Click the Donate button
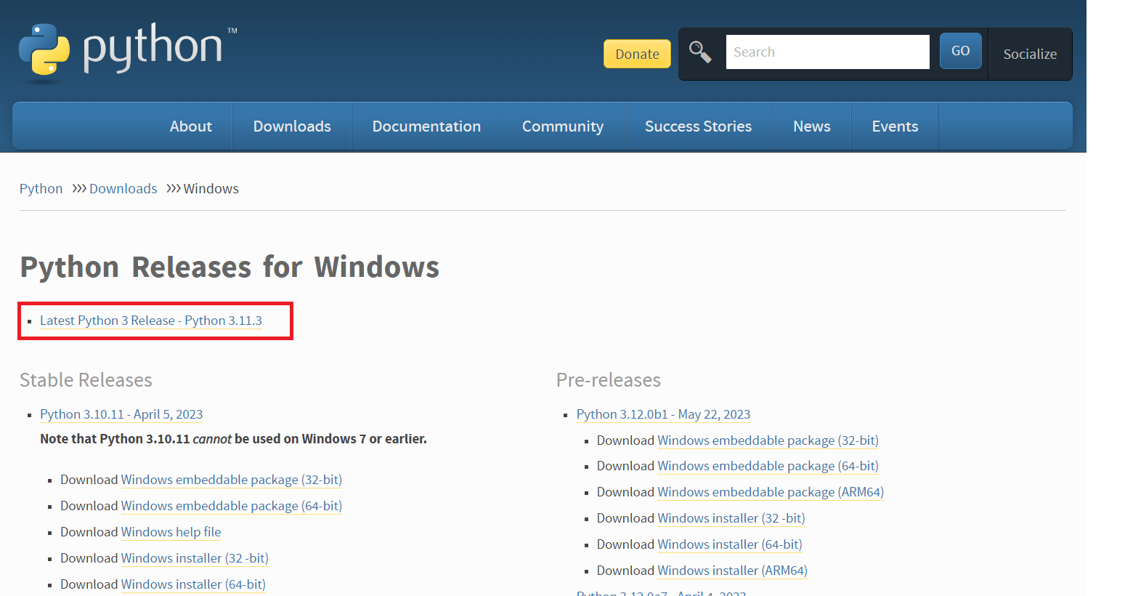 [637, 54]
